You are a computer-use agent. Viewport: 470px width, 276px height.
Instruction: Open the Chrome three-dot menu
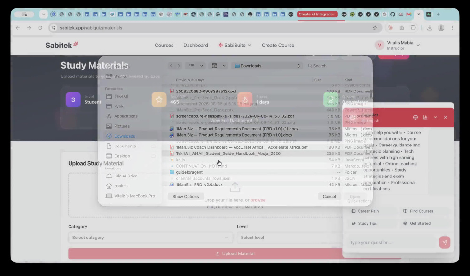coord(452,28)
